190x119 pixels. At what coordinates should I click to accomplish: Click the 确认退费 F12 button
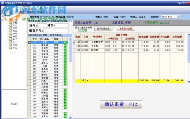tap(121, 104)
